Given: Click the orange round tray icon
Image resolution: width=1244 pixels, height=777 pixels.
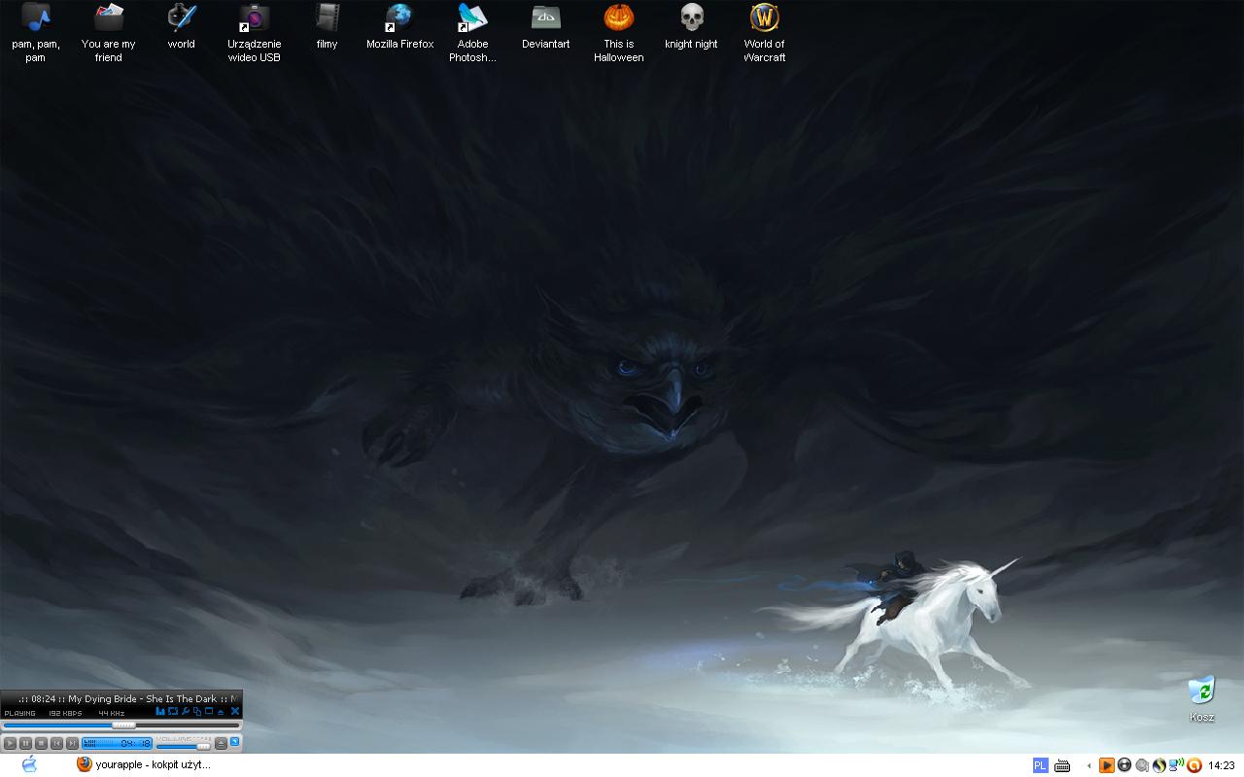Looking at the screenshot, I should point(1194,765).
